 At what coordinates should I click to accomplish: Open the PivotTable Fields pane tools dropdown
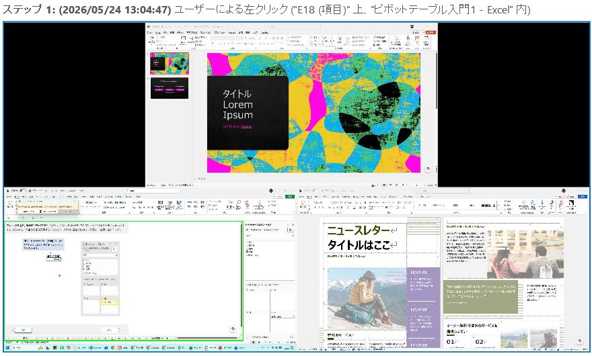point(291,230)
